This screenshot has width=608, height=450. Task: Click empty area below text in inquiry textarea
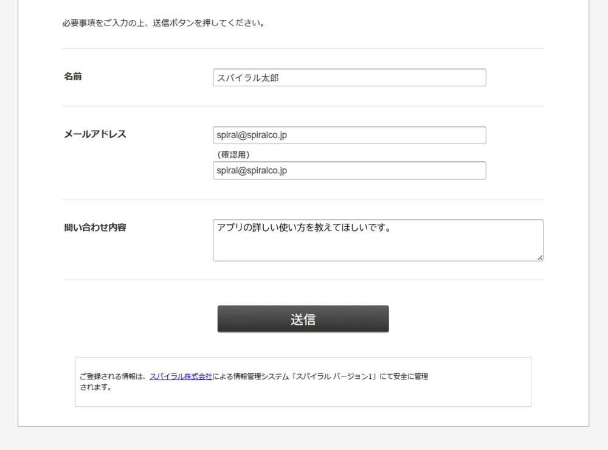pos(377,249)
